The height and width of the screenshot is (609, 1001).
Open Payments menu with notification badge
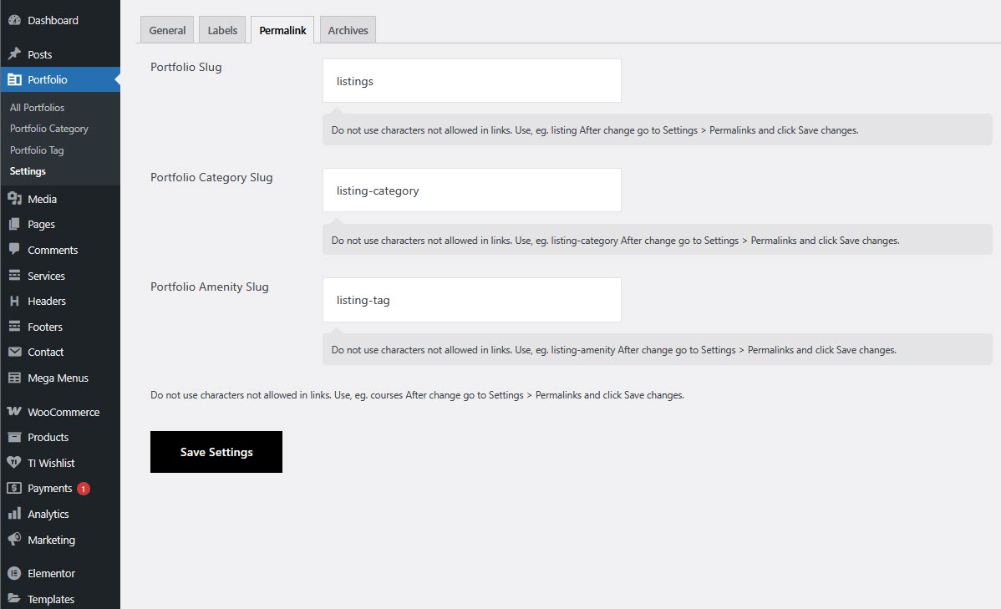coord(50,488)
